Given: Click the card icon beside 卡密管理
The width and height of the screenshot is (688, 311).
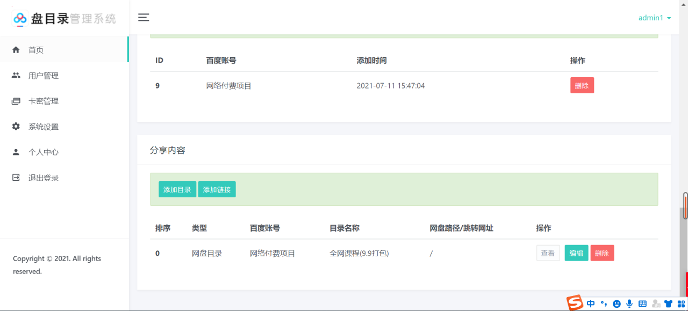Looking at the screenshot, I should point(16,101).
